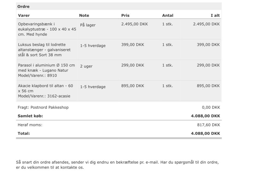Click the Parasol i aluminium item
Screen dimensions: 262x184
(46, 70)
